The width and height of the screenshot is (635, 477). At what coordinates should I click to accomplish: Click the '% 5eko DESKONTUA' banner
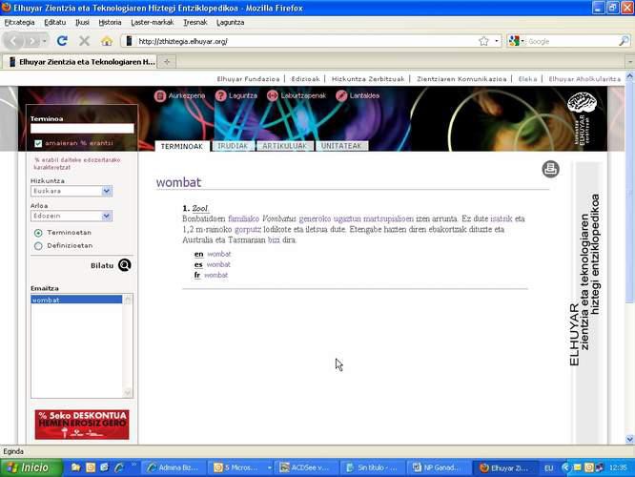82,425
